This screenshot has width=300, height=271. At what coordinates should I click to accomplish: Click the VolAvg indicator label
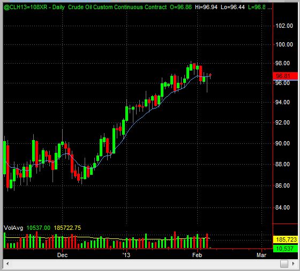click(13, 228)
